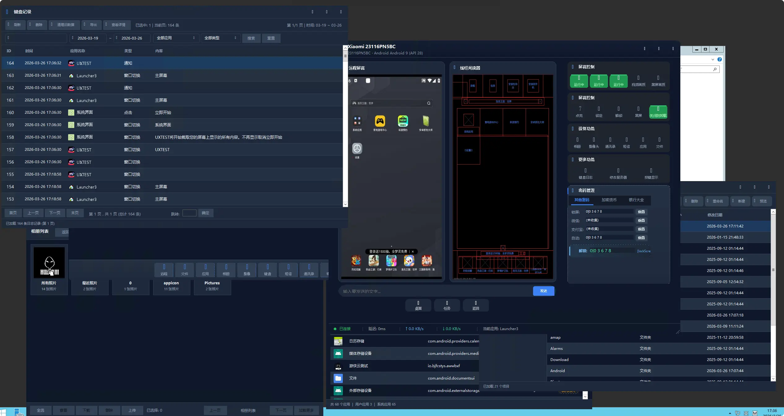Switch to the 加密货币 tab
Image resolution: width=784 pixels, height=416 pixels.
click(609, 200)
